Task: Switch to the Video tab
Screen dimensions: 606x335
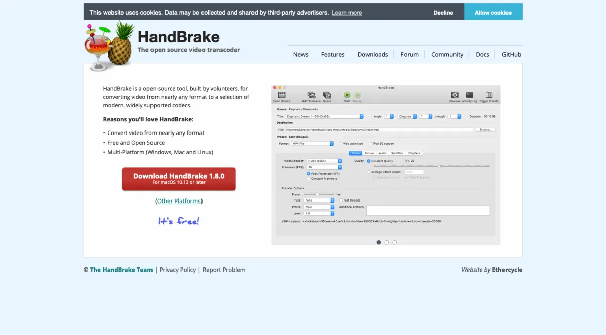Action: pyautogui.click(x=356, y=153)
